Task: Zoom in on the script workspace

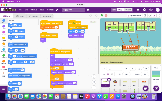Action: (94, 76)
